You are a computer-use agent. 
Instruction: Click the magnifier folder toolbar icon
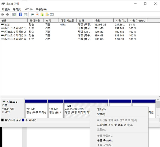[47, 14]
